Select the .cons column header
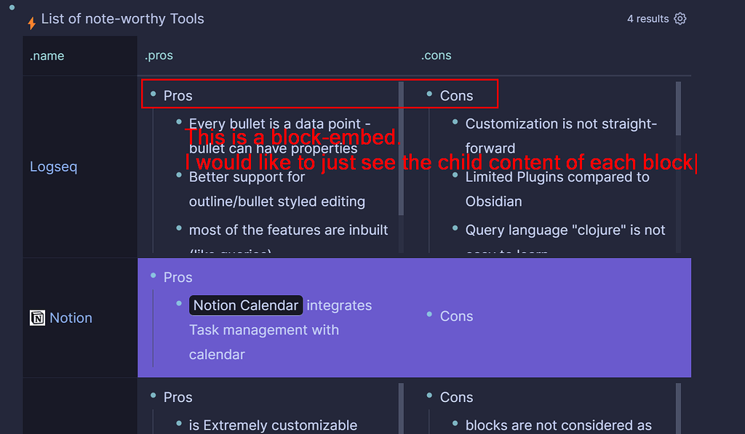Viewport: 745px width, 434px height. (x=436, y=55)
